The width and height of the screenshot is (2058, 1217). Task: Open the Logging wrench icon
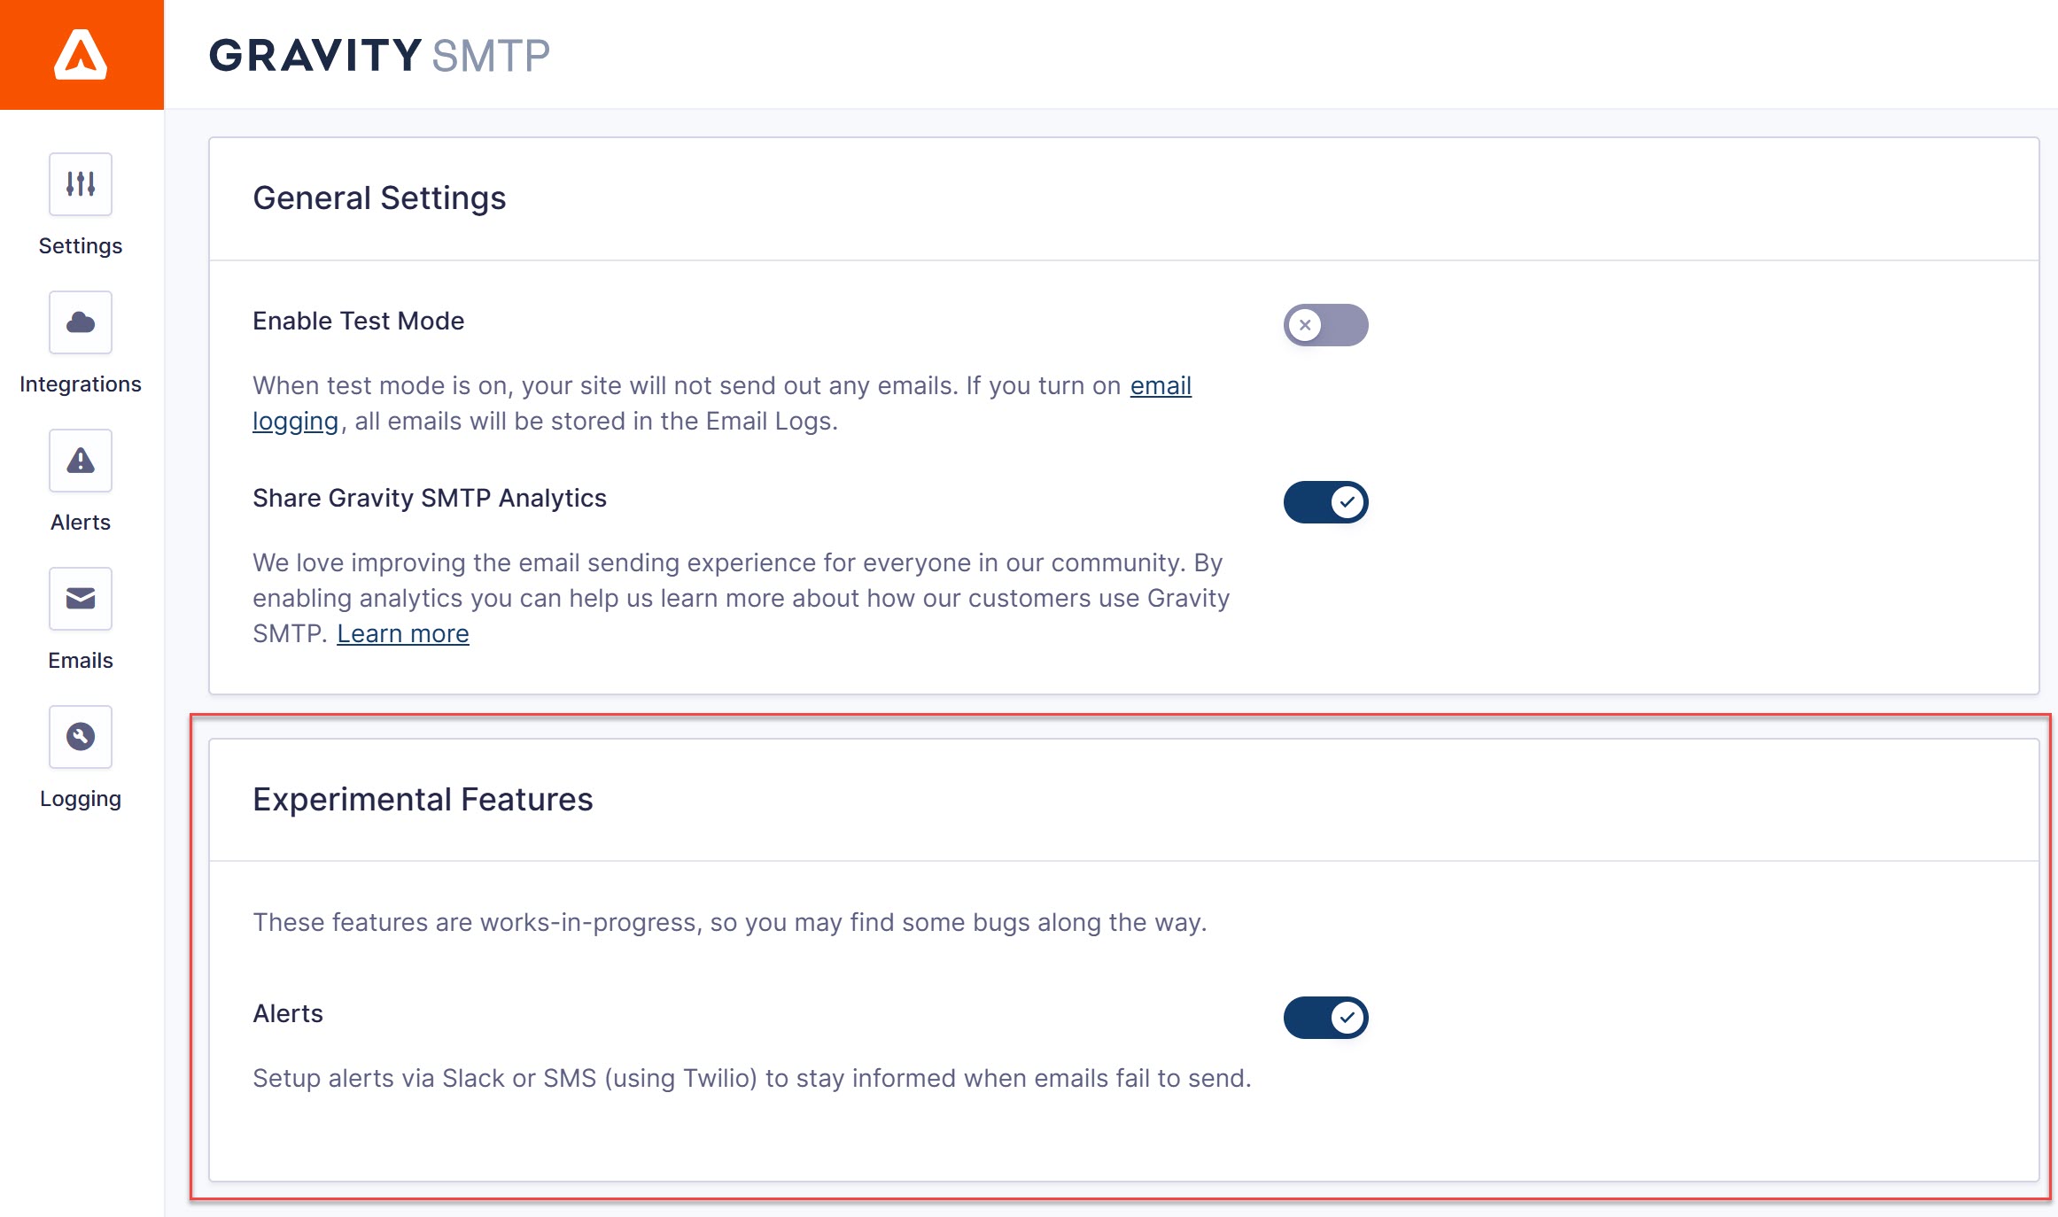pos(81,737)
